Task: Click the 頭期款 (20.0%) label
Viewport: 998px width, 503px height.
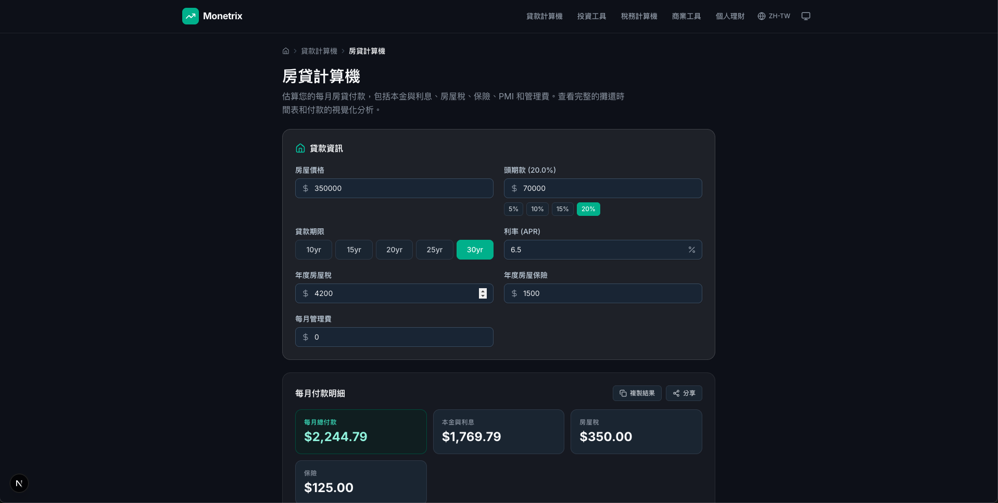Action: tap(530, 170)
